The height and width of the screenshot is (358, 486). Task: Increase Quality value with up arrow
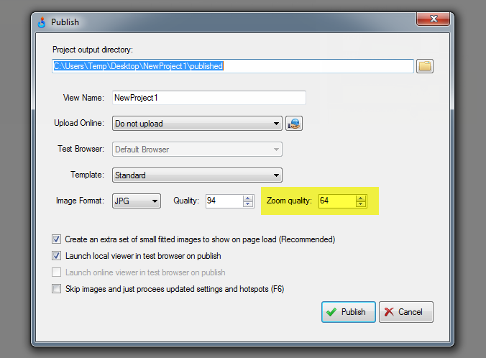248,198
